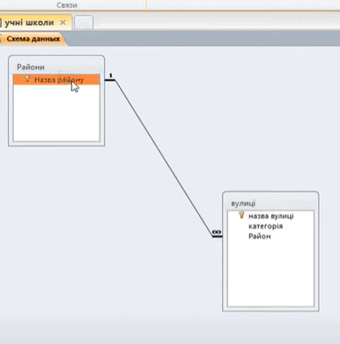Click the "1" end of the relationship
This screenshot has width=340, height=344.
[x=111, y=75]
